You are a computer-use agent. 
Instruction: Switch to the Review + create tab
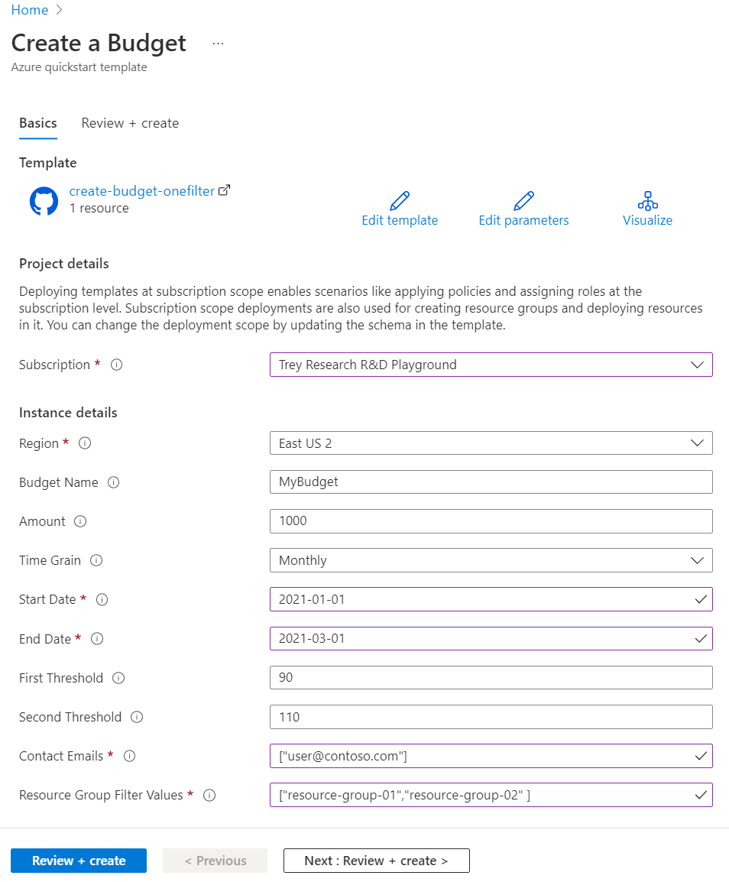click(130, 123)
